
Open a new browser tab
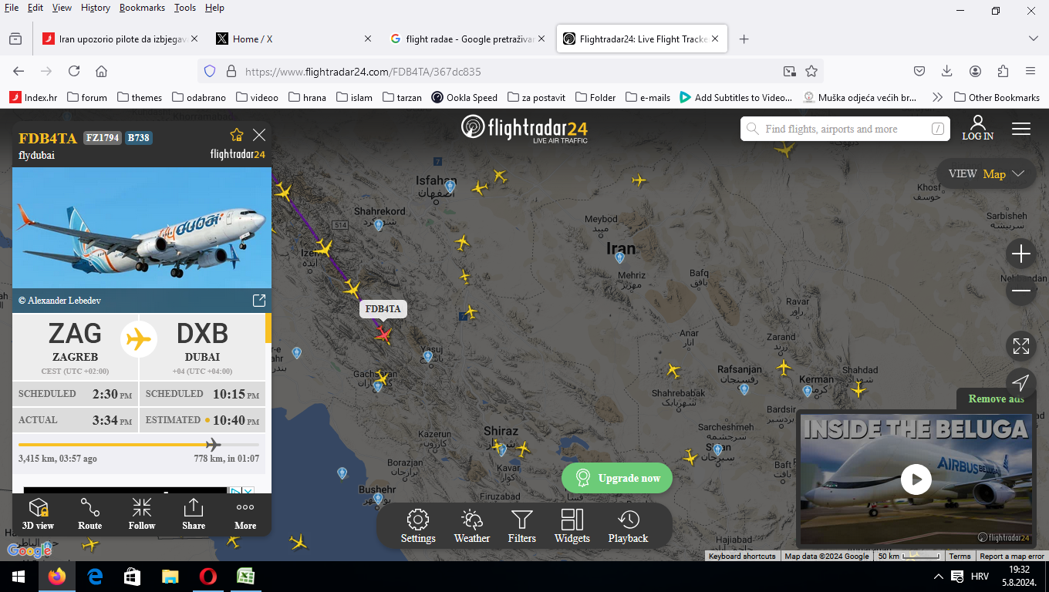coord(744,39)
